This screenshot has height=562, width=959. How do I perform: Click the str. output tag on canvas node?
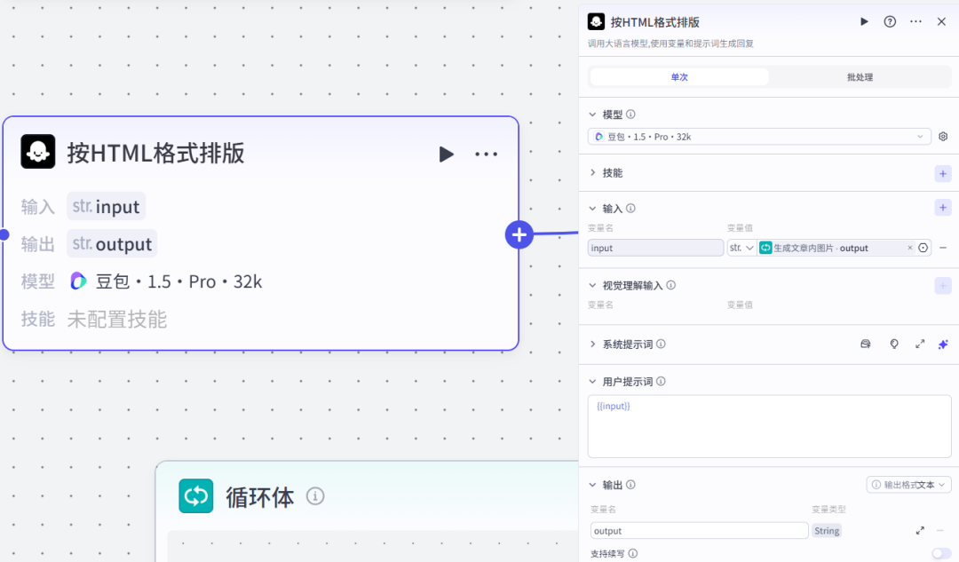click(x=112, y=244)
